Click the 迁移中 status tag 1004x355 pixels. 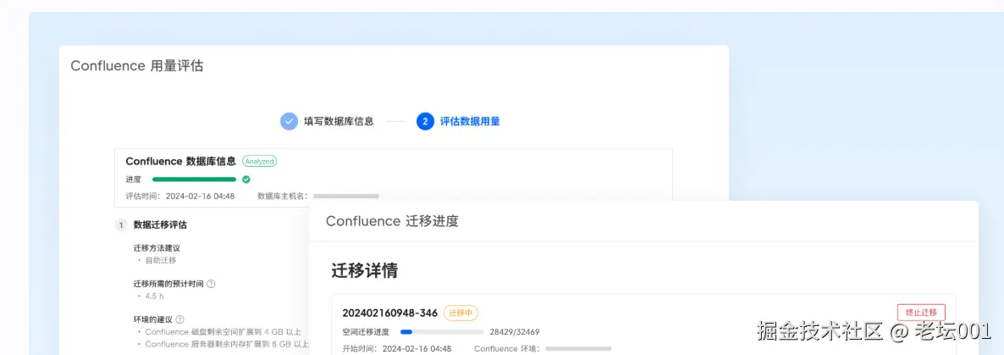click(x=461, y=313)
